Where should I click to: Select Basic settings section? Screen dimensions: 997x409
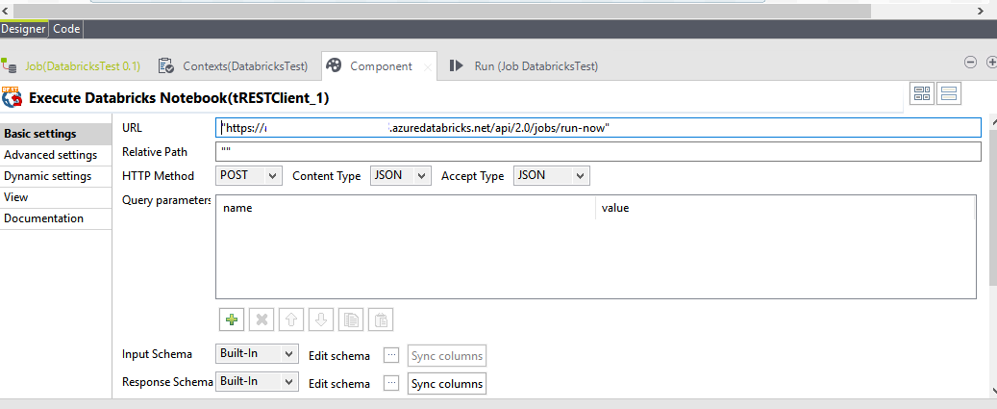[56, 134]
